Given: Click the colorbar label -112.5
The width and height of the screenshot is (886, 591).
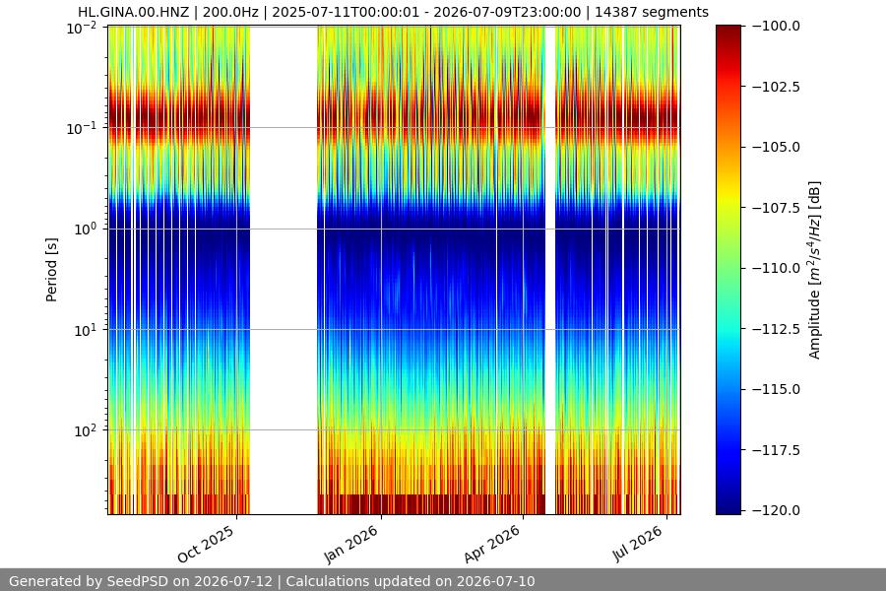Looking at the screenshot, I should [x=776, y=329].
